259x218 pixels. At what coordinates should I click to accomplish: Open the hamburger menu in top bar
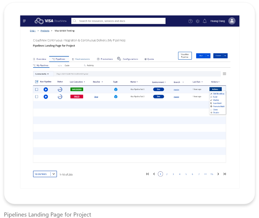24,21
